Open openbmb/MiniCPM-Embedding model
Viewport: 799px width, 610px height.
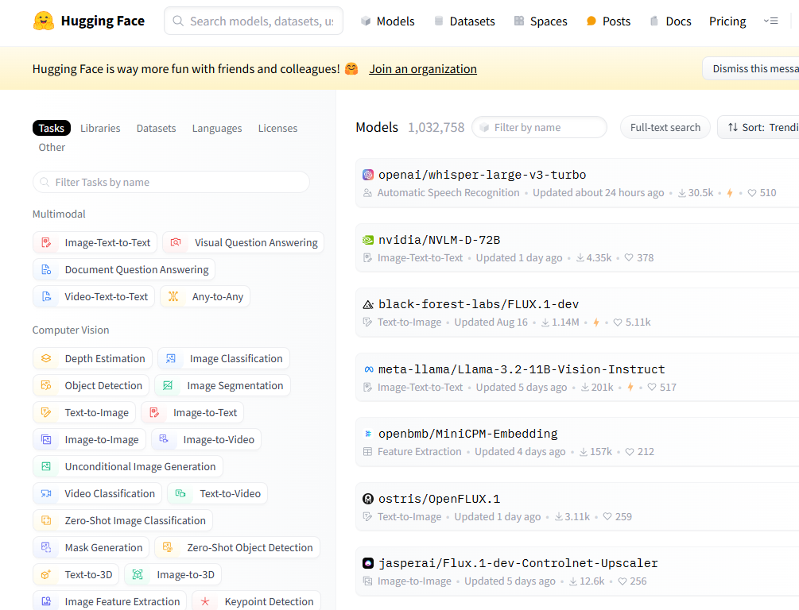tap(467, 434)
